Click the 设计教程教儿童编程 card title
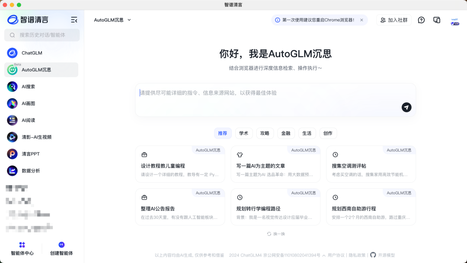467x263 pixels. [163, 166]
